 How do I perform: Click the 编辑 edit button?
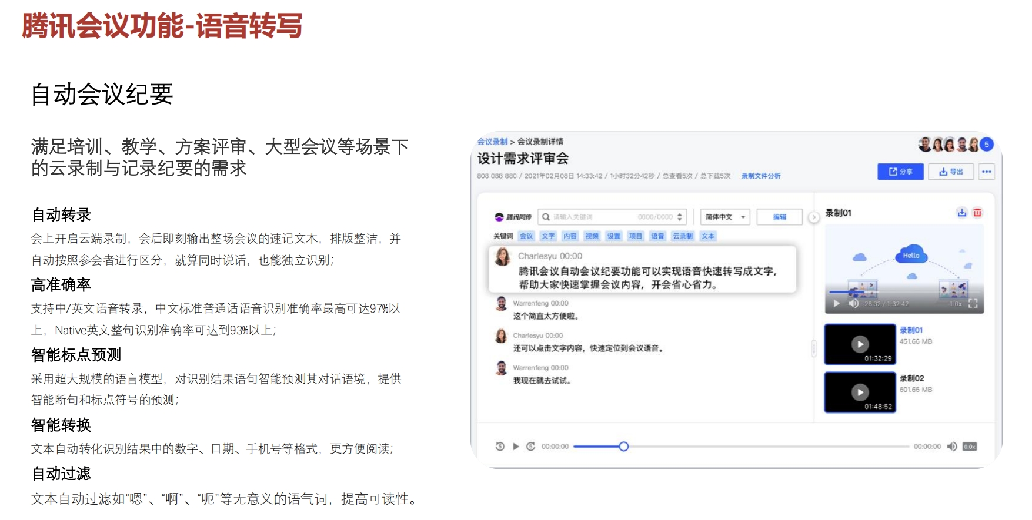pyautogui.click(x=780, y=217)
